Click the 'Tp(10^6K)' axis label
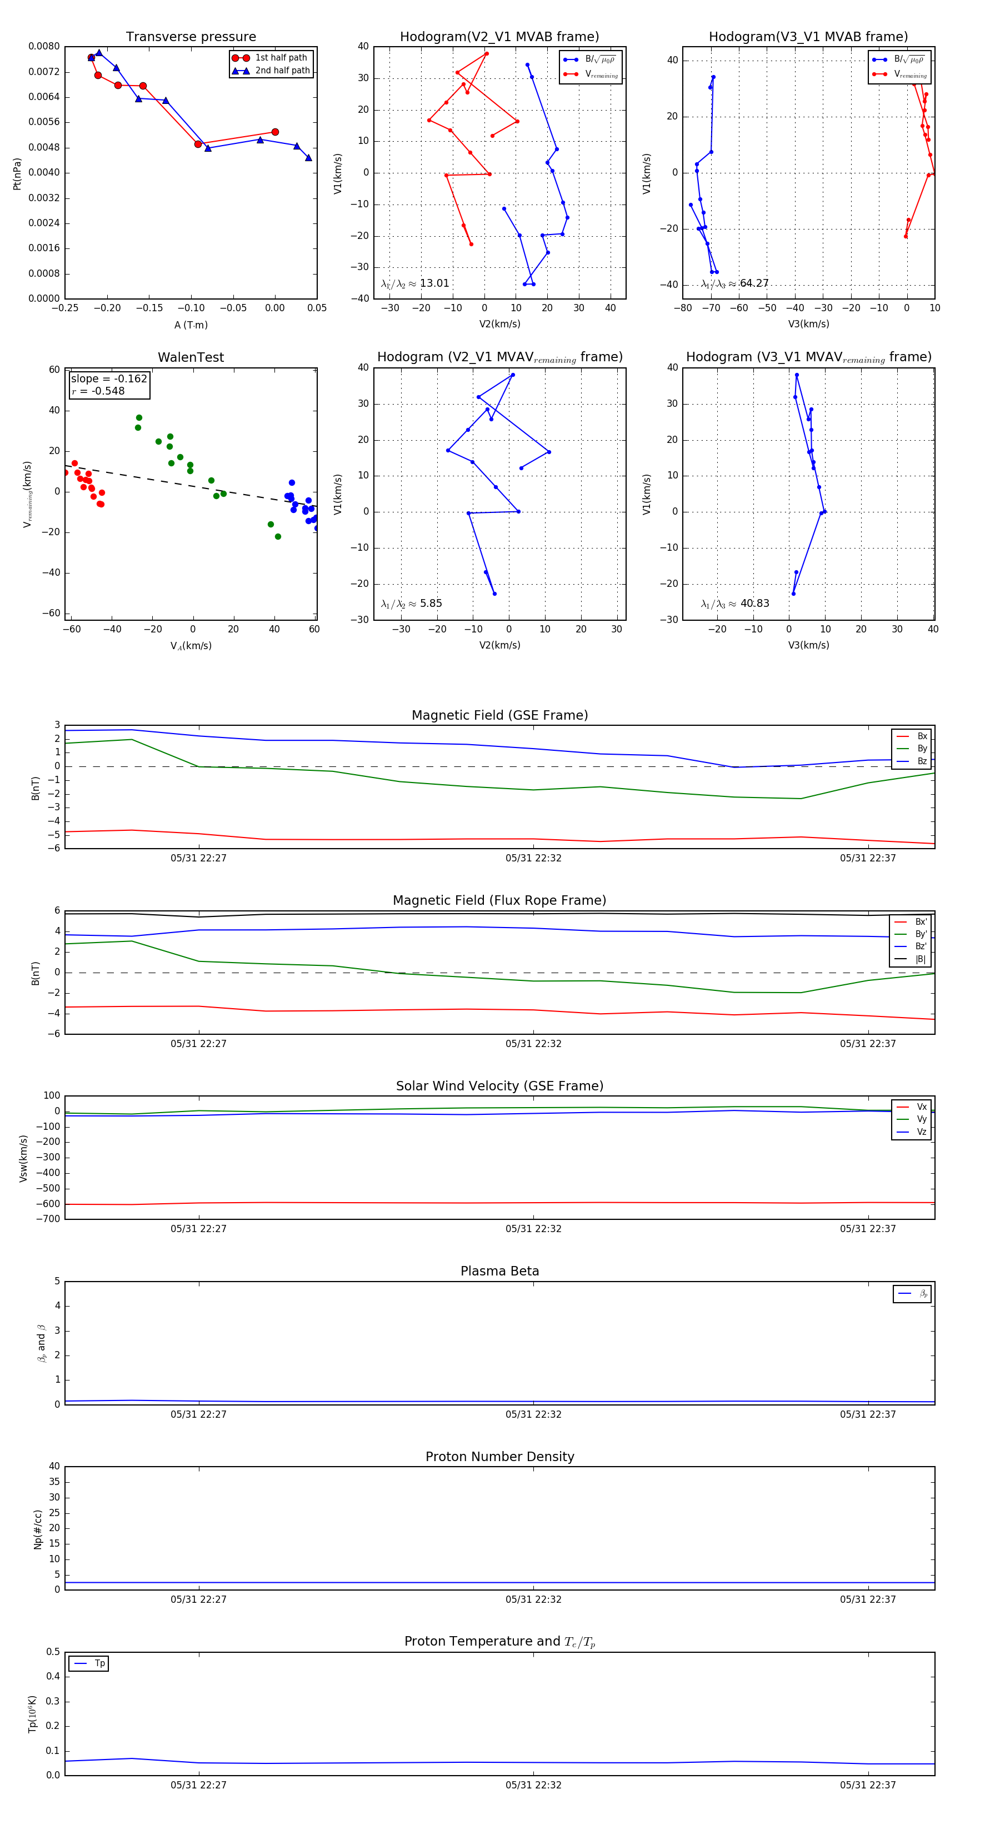 click(x=33, y=1714)
